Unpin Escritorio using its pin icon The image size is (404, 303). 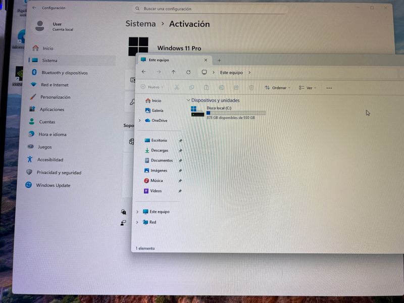click(x=180, y=140)
